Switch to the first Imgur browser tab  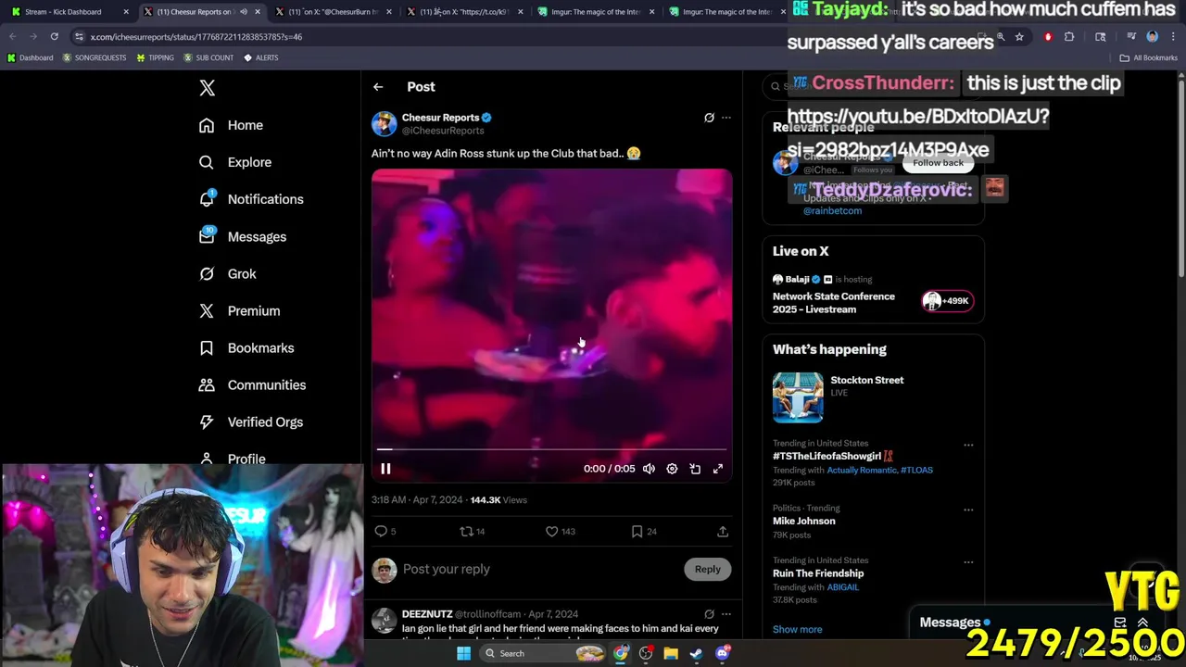[x=597, y=12]
